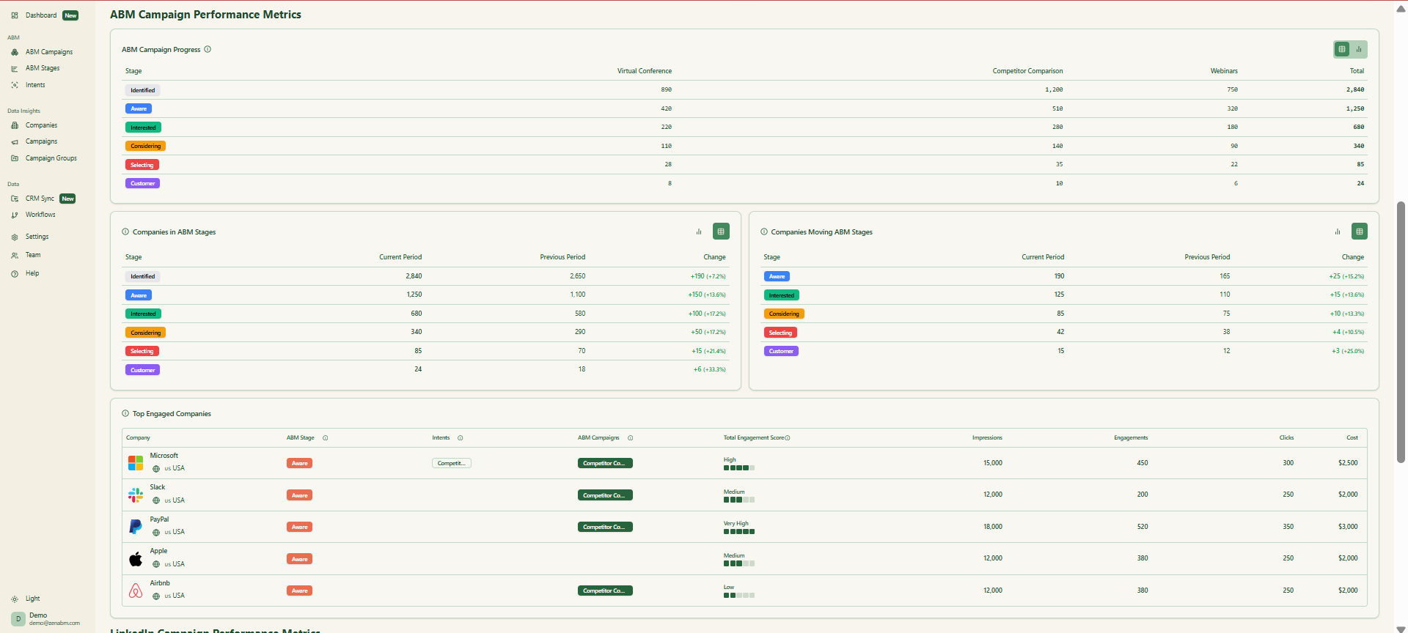Navigate to Workflows
The height and width of the screenshot is (633, 1408).
40,215
